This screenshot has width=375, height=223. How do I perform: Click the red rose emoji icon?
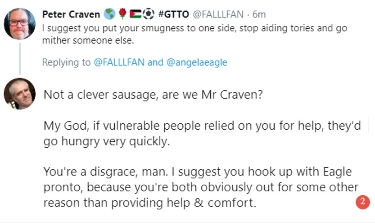tap(122, 14)
